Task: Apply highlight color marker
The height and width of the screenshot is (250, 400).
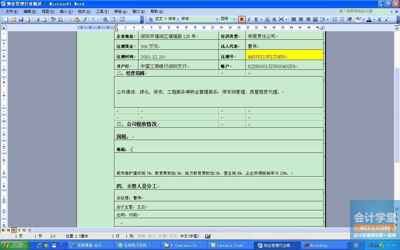Action: point(358,19)
